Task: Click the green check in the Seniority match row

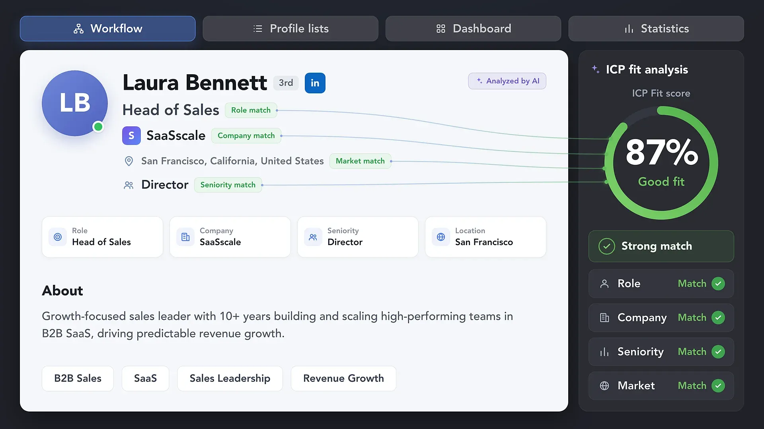Action: [x=718, y=352]
